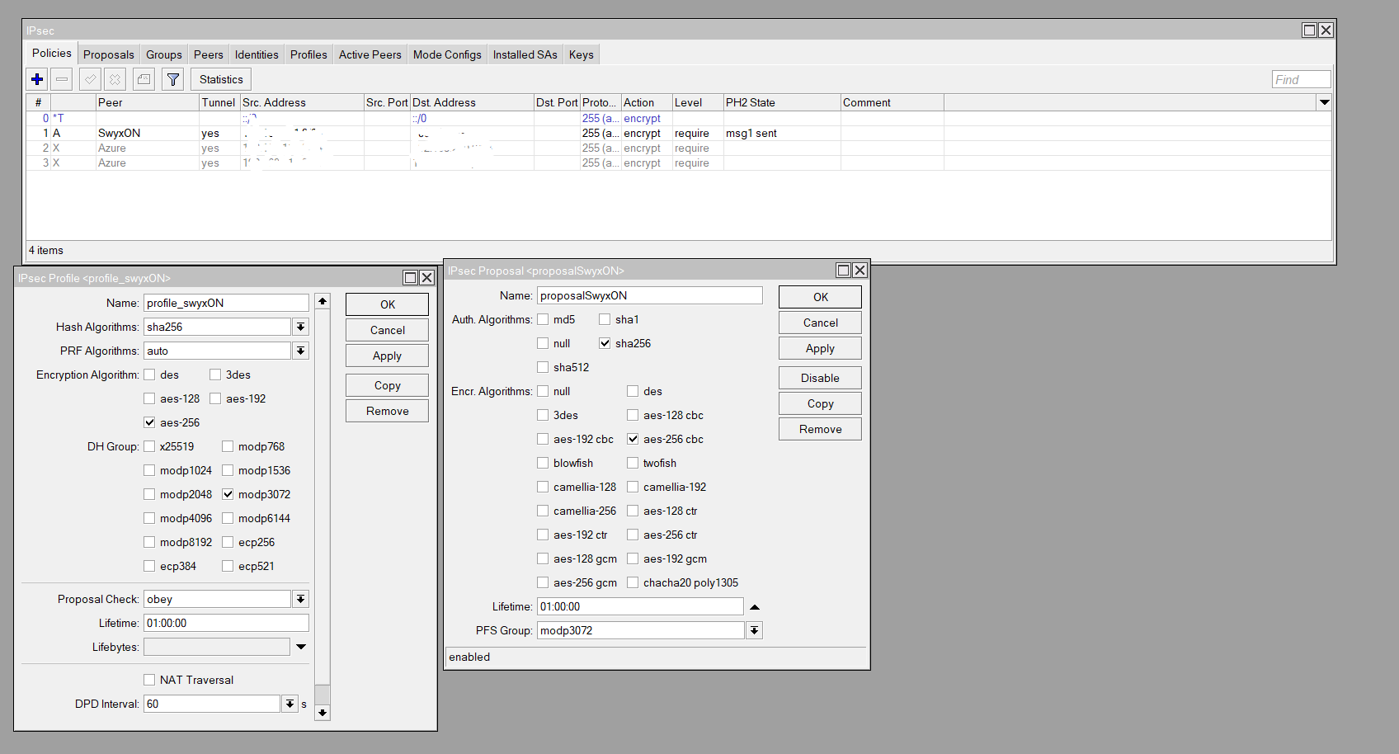The image size is (1399, 754).
Task: Enable NAT Traversal checkbox
Action: coord(149,680)
